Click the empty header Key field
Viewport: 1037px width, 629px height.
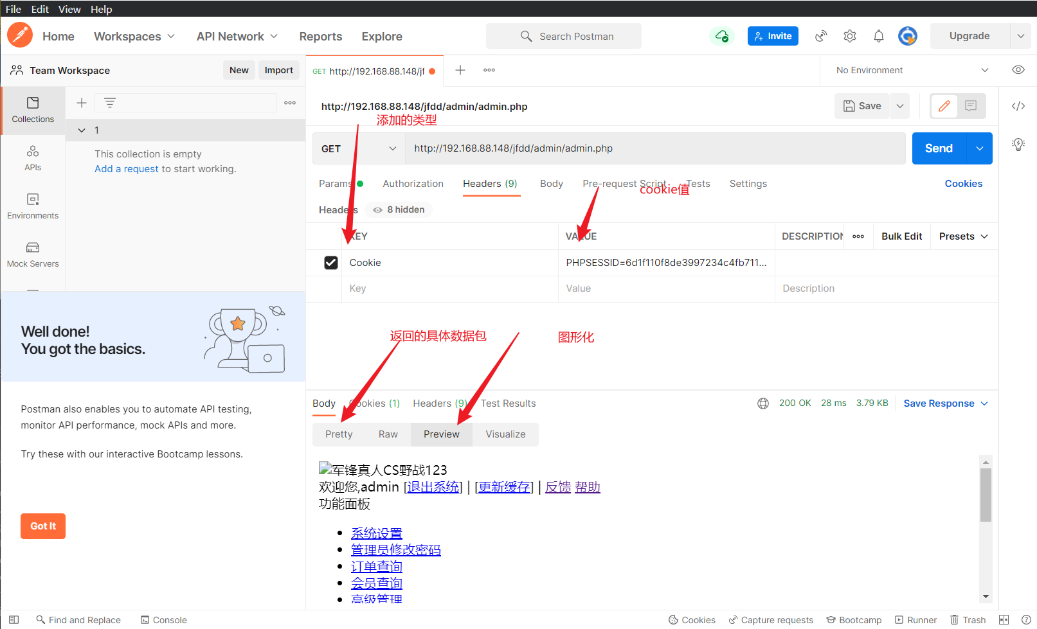point(450,288)
